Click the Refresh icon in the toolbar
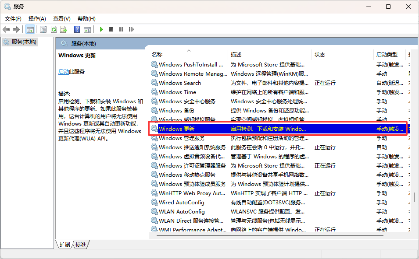 [53, 29]
